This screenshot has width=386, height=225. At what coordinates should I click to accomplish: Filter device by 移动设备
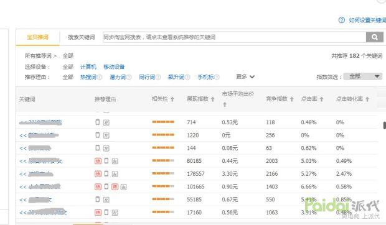(114, 67)
